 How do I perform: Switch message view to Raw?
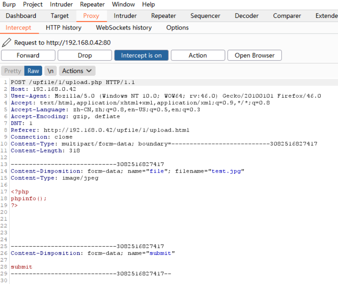click(x=33, y=71)
